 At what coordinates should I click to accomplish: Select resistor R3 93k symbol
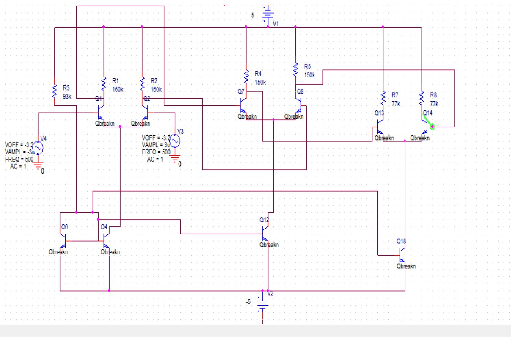[55, 91]
